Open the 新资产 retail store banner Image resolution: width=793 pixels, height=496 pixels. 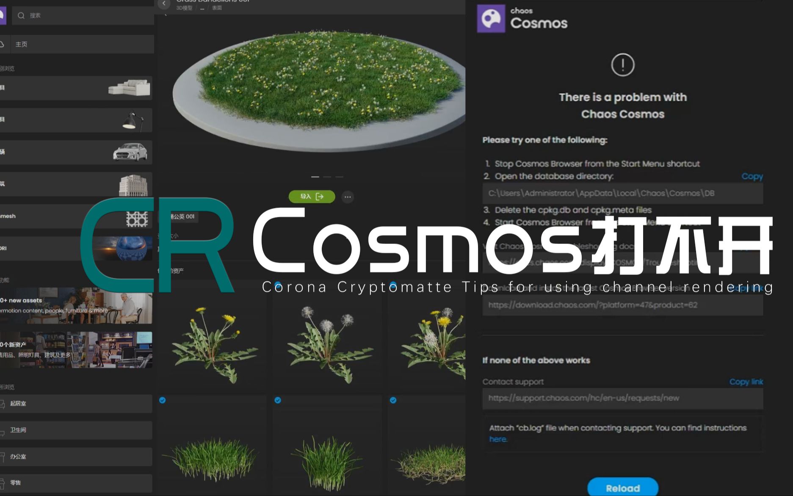click(76, 350)
